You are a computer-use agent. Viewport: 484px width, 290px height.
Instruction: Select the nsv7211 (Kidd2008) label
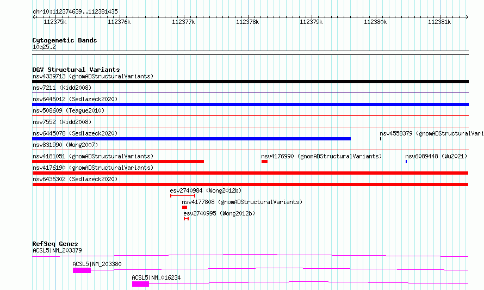coord(62,88)
